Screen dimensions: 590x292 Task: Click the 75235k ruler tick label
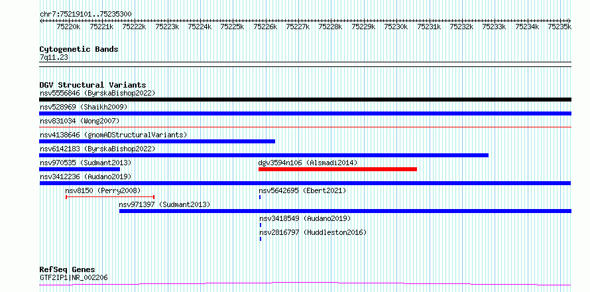coord(560,27)
